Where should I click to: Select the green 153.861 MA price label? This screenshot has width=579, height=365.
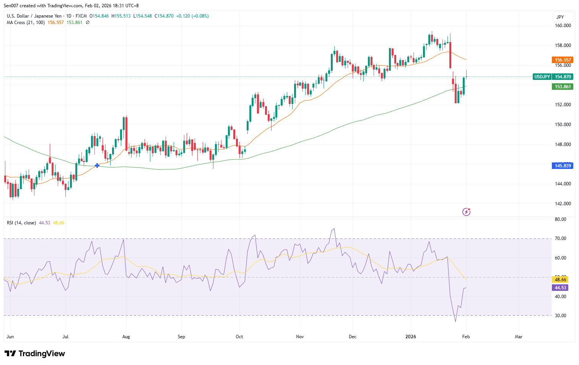pos(562,86)
